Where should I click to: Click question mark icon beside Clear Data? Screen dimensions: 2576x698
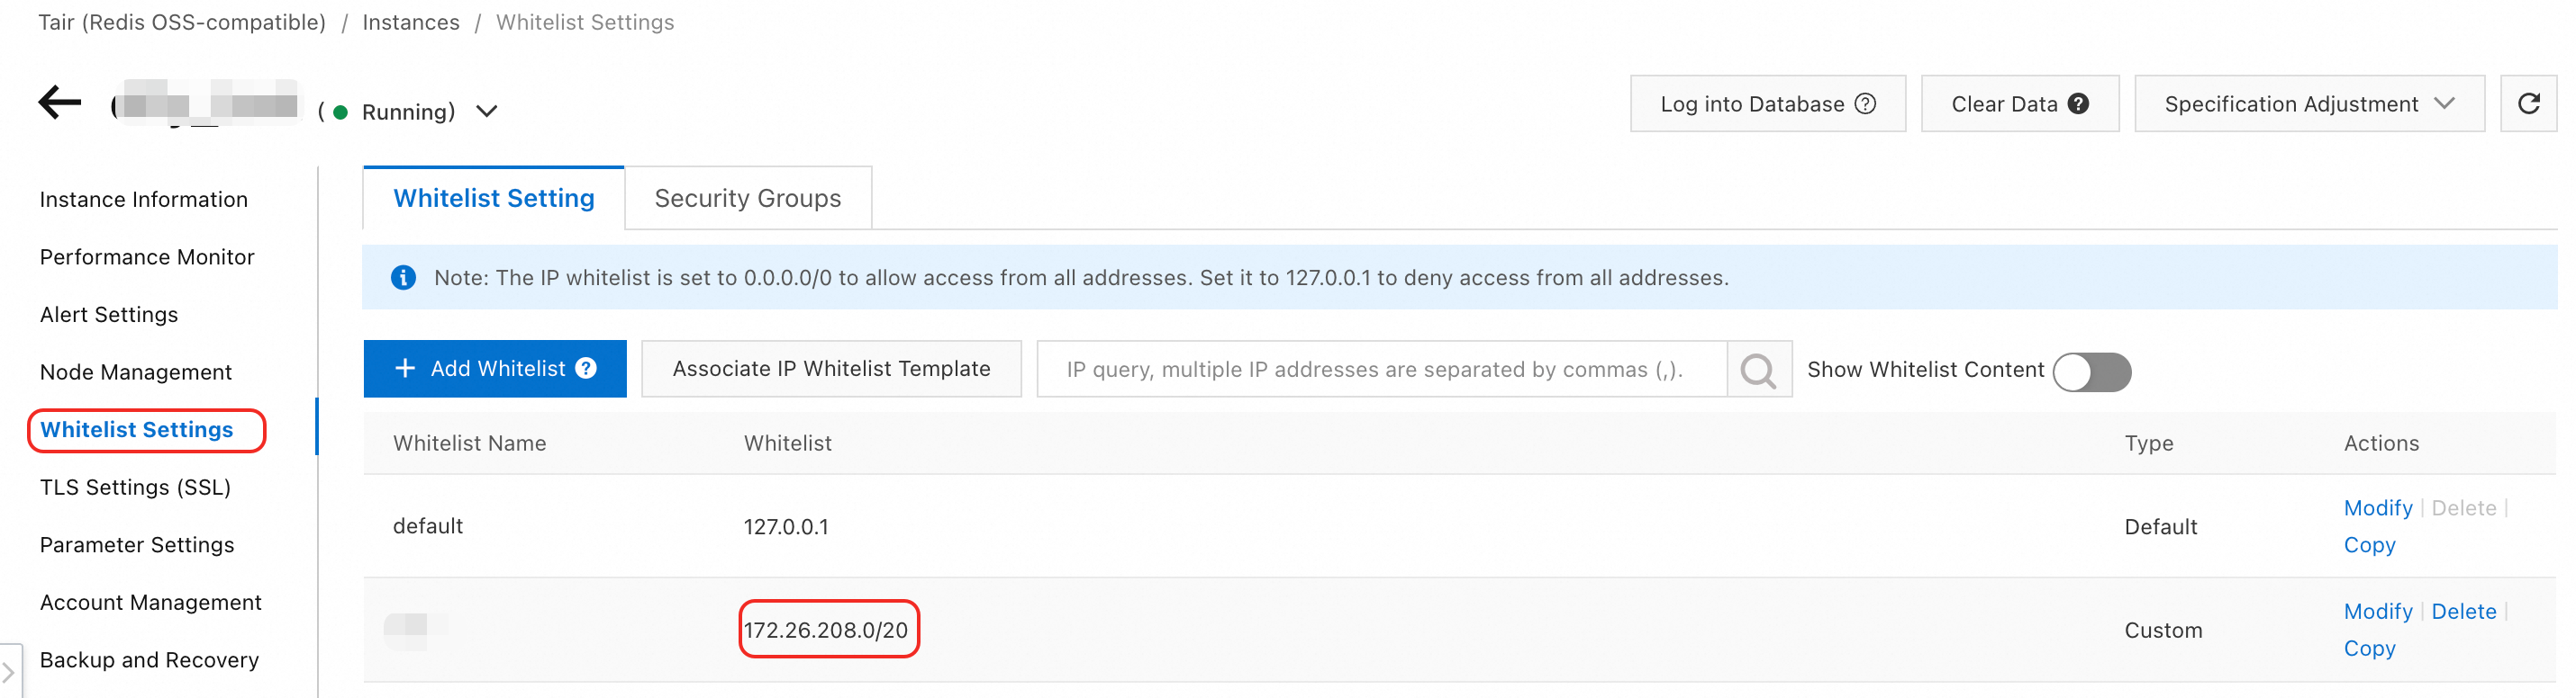[2078, 103]
